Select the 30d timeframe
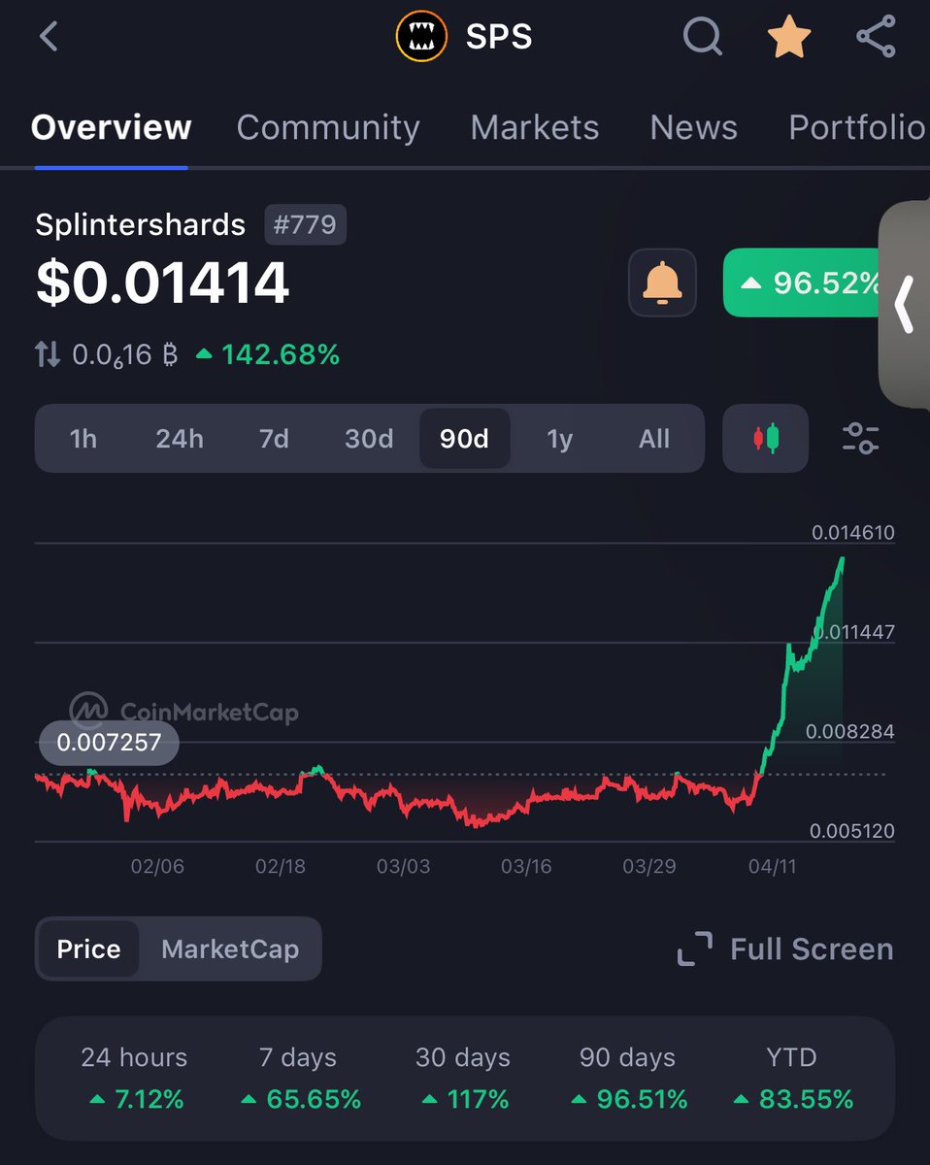This screenshot has width=930, height=1165. point(369,439)
